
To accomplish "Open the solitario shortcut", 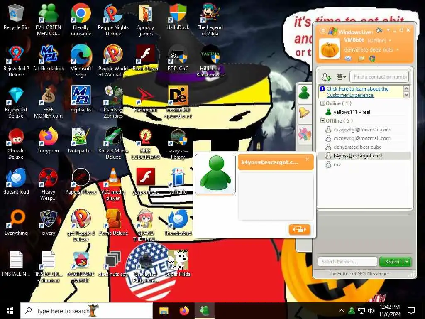I will point(178,182).
